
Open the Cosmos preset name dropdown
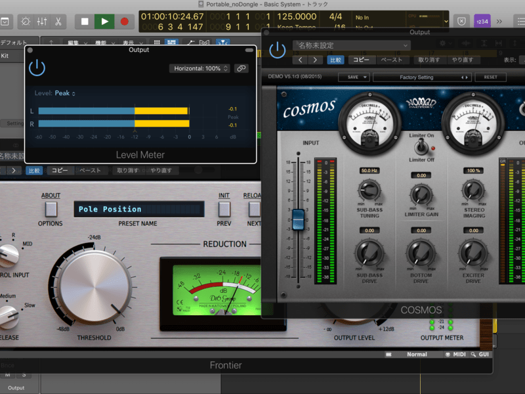352,46
